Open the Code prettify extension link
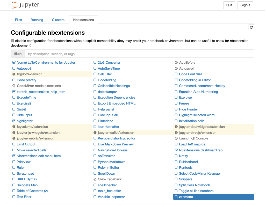The height and width of the screenshot is (207, 266). tap(26, 80)
